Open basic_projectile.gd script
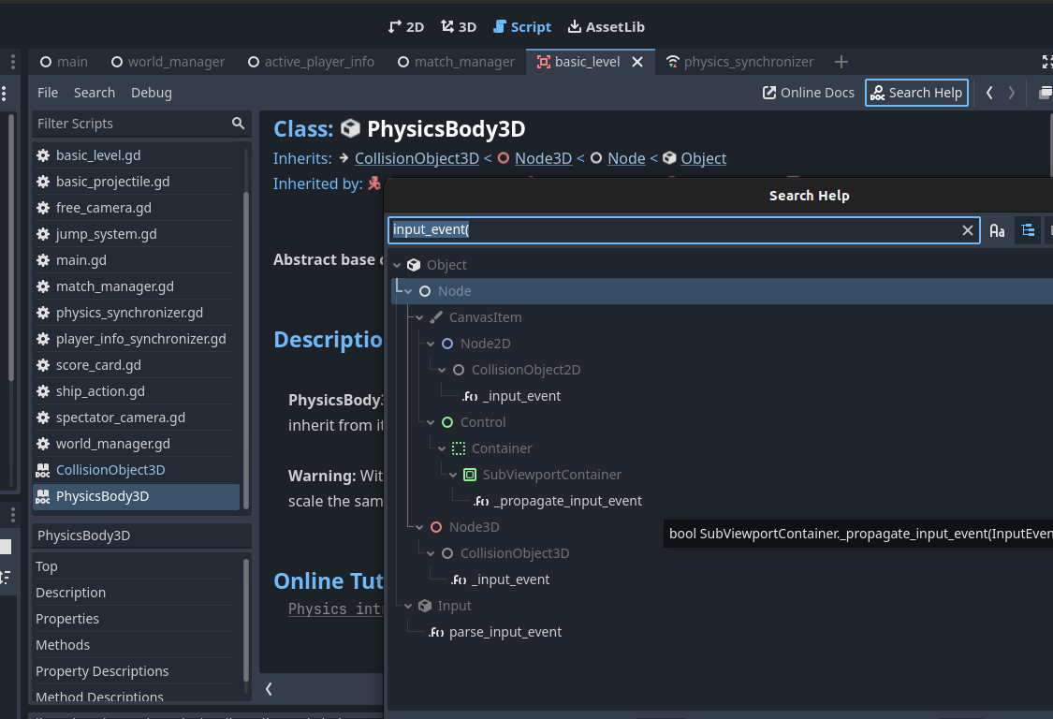The image size is (1053, 719). tap(137, 182)
